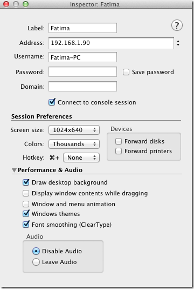Open help with the question mark button
This screenshot has width=194, height=289.
[x=177, y=25]
